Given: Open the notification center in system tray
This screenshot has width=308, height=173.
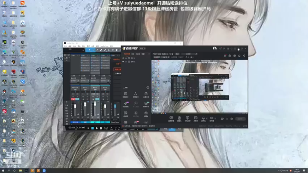Looking at the screenshot, I should (x=304, y=171).
